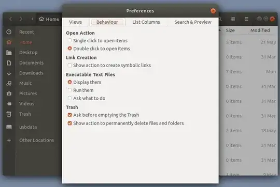This screenshot has width=280, height=187.
Task: Switch to the Views tab
Action: (x=75, y=22)
